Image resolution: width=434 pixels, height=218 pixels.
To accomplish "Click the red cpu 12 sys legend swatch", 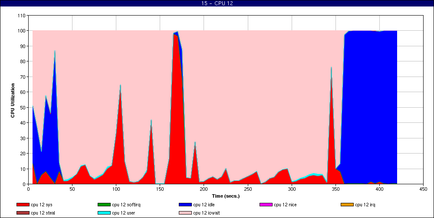I will (23, 205).
